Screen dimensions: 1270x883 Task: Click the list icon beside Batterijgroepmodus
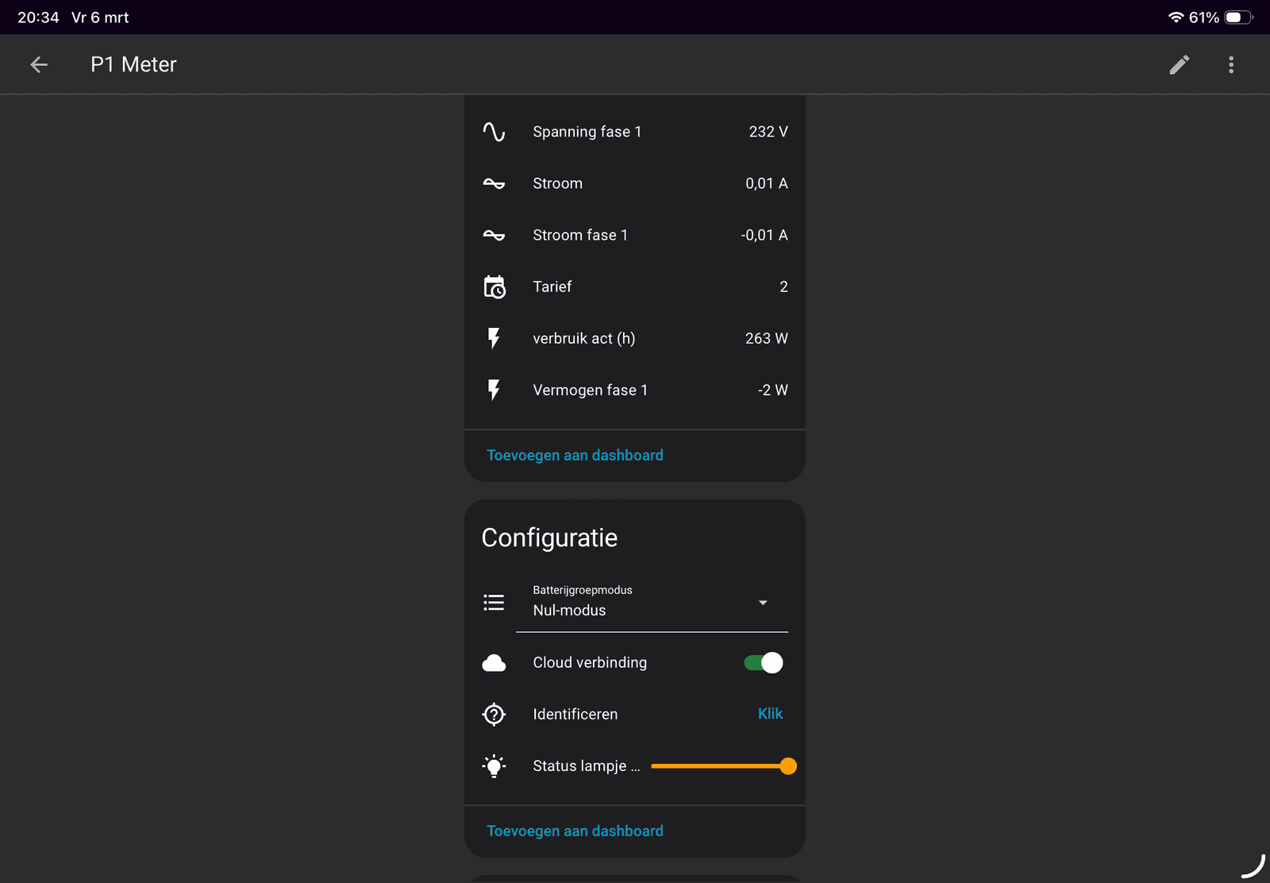(x=494, y=603)
